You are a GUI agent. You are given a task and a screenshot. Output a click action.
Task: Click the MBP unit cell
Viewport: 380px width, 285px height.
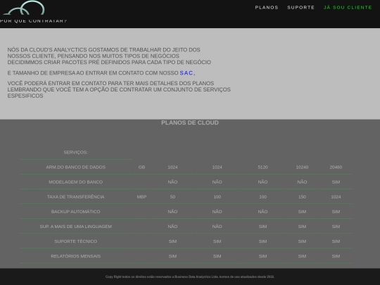[141, 197]
